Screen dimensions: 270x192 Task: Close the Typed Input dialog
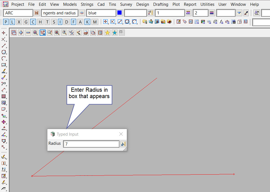point(121,134)
